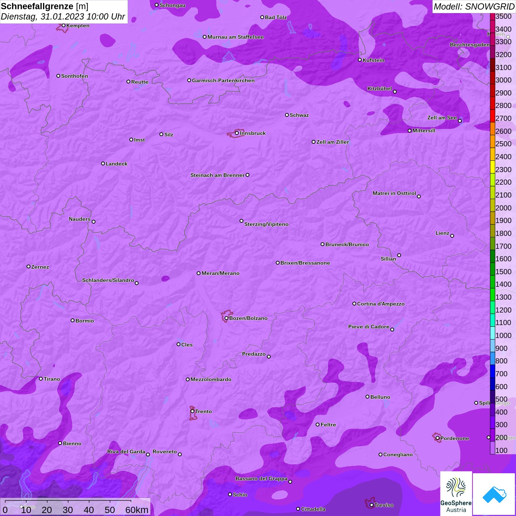Image resolution: width=516 pixels, height=516 pixels.
Task: Click the 1500 green legend color swatch
Action: point(492,268)
